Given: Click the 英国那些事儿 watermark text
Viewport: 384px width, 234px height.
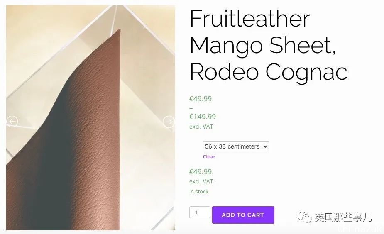Looking at the screenshot, I should (343, 217).
